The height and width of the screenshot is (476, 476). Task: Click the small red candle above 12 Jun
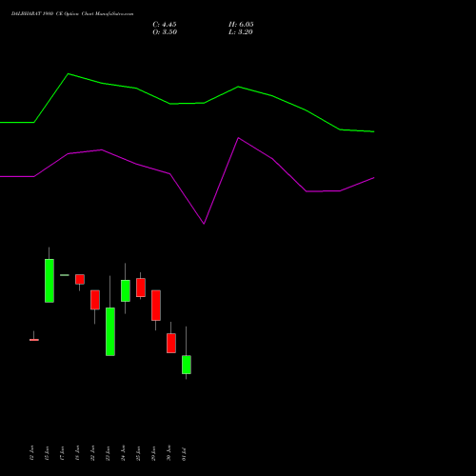[34, 340]
